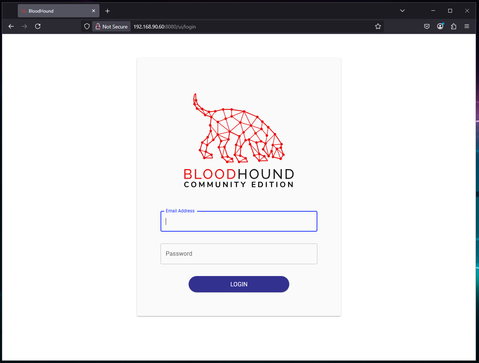
Task: Focus the Email Address field
Action: coord(239,221)
